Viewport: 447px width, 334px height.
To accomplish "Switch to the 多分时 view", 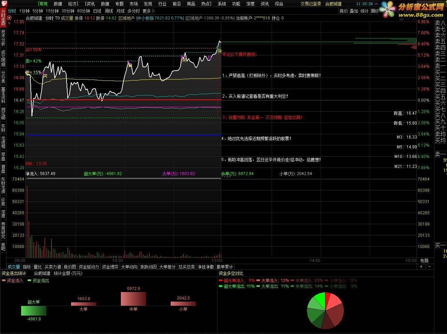I will (x=134, y=11).
